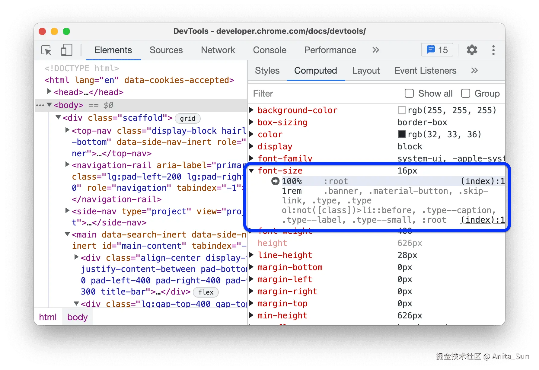539x370 pixels.
Task: Expand the navigation-rail element node
Action: click(67, 164)
